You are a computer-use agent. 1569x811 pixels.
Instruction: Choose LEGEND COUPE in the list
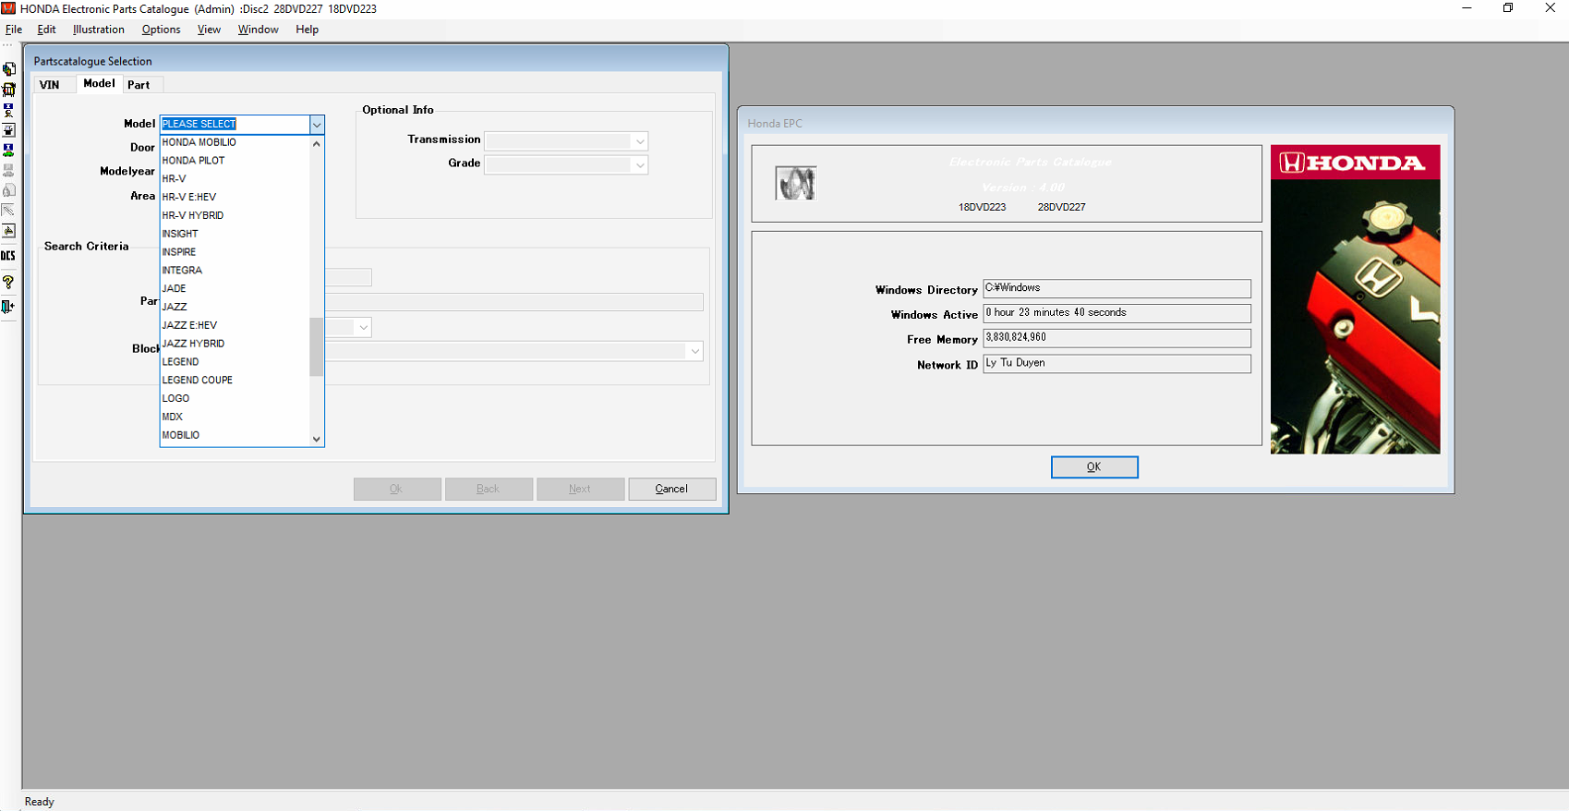[x=198, y=380]
